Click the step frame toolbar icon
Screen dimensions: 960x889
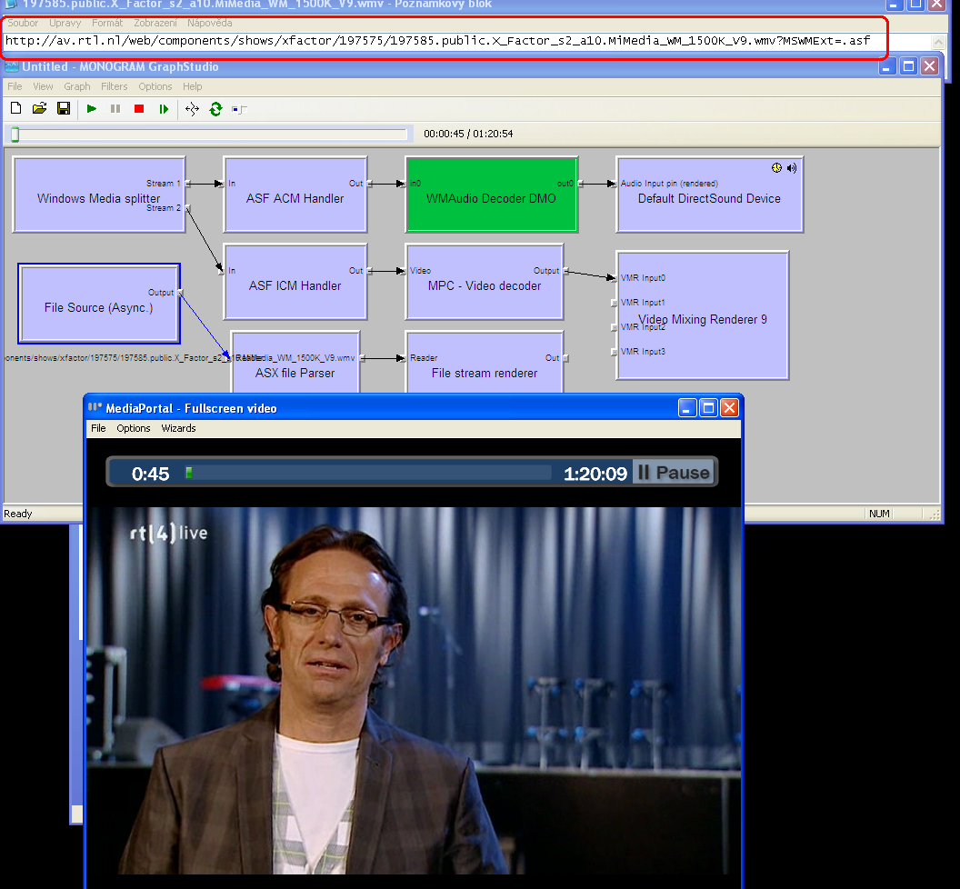pyautogui.click(x=164, y=109)
